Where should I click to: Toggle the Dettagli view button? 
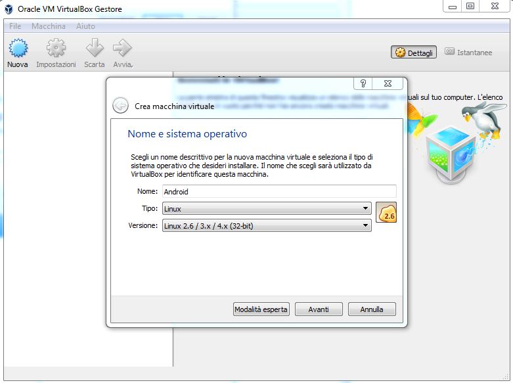click(x=414, y=53)
